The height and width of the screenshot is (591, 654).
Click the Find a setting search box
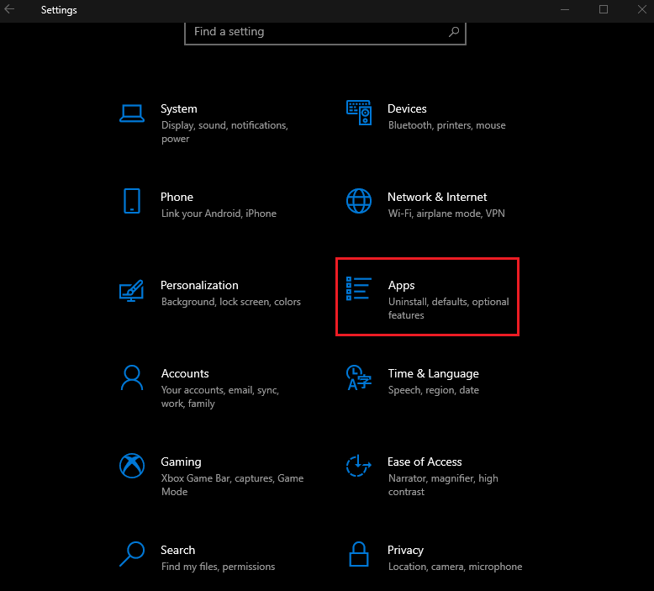coord(325,32)
